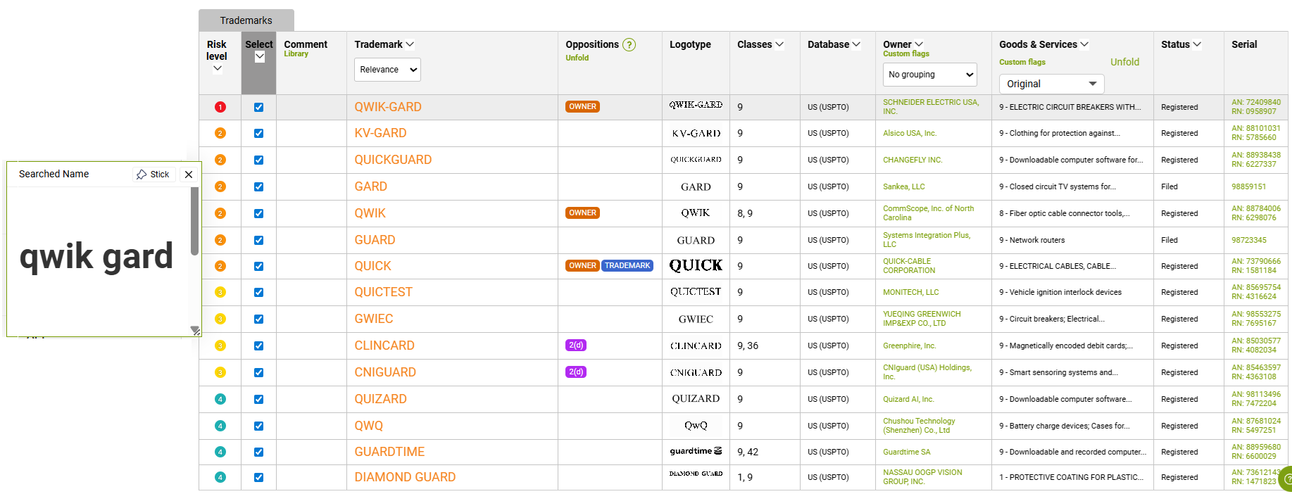The image size is (1292, 494).
Task: Click serial number 98859151
Action: [x=1248, y=186]
